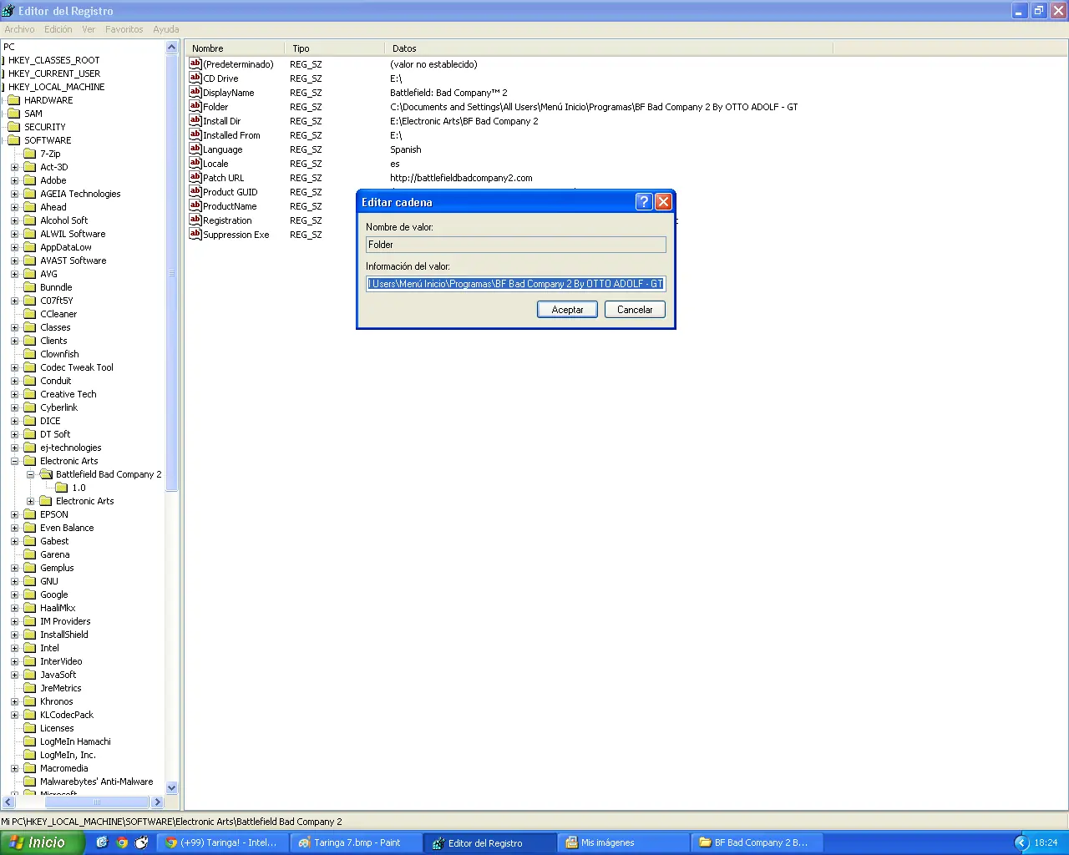Switch to the Mis imágenes taskbar window
The width and height of the screenshot is (1069, 855).
click(x=623, y=842)
